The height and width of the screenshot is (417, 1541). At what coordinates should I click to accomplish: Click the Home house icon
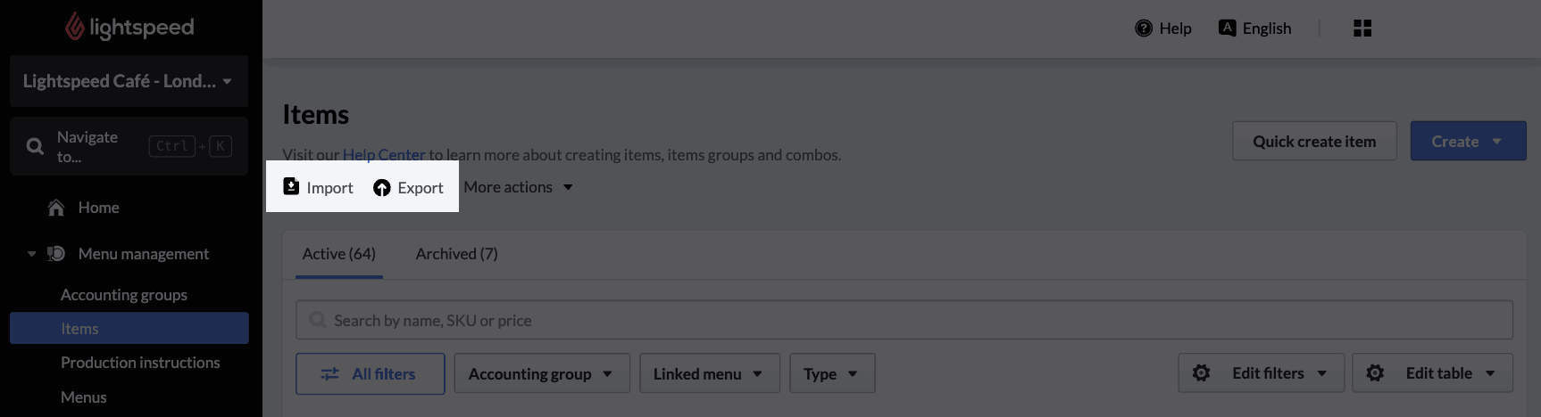(x=56, y=208)
